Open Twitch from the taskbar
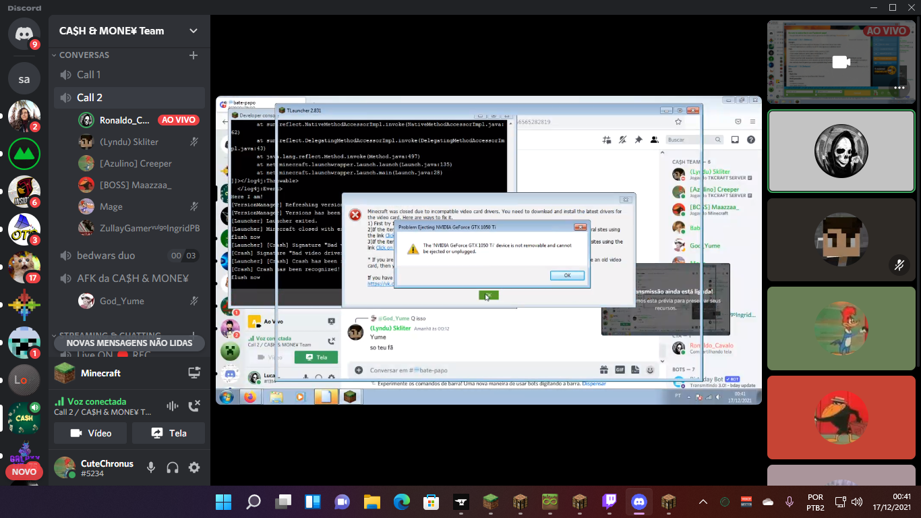This screenshot has width=921, height=518. (610, 502)
